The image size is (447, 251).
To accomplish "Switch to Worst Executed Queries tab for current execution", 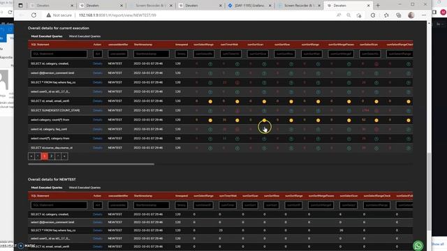I will click(85, 36).
